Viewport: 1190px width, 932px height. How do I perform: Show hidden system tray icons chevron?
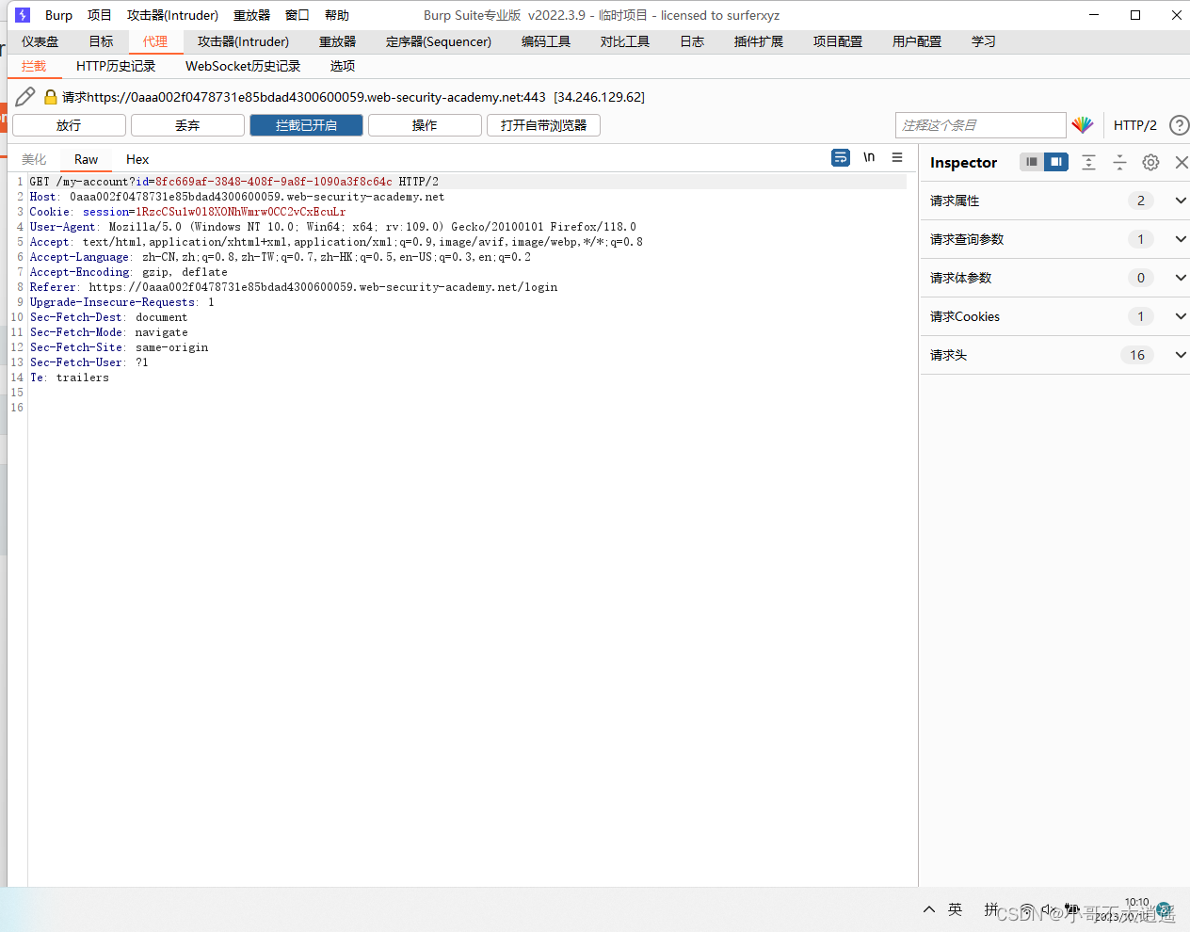click(929, 909)
